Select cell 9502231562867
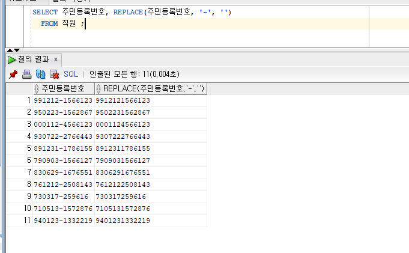This screenshot has width=409, height=253. tap(151, 112)
